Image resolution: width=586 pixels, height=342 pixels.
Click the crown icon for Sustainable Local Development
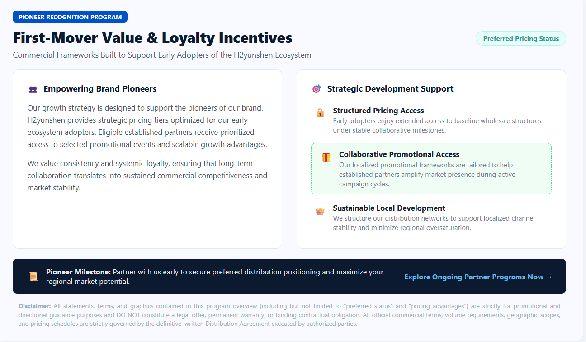(x=320, y=211)
